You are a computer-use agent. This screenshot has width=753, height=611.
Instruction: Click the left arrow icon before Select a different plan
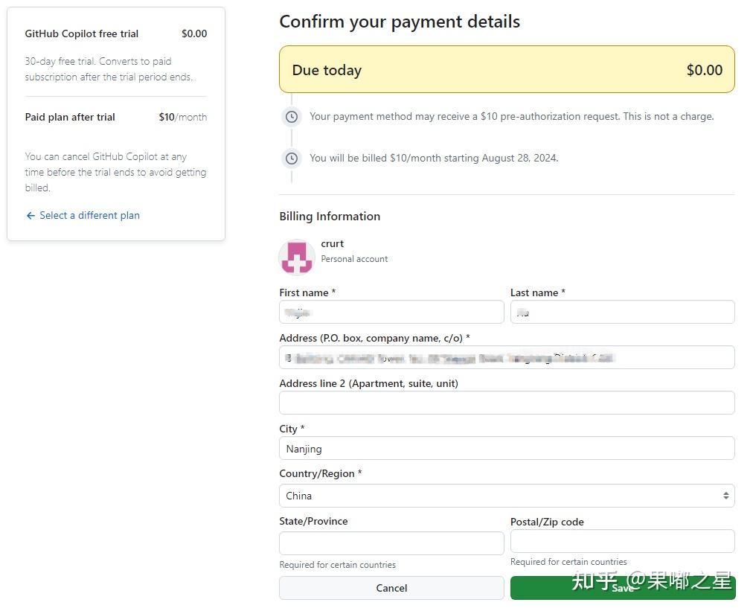[x=31, y=216]
